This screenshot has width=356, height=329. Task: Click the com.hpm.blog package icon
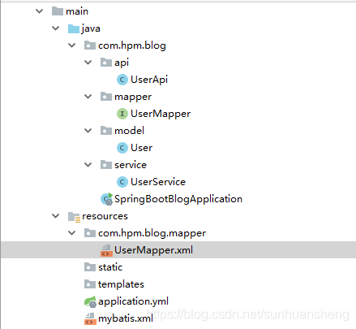pos(89,45)
